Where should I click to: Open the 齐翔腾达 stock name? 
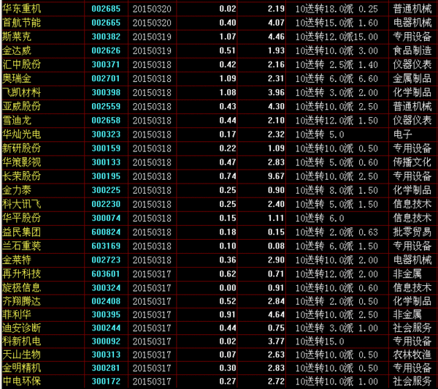[x=22, y=301]
